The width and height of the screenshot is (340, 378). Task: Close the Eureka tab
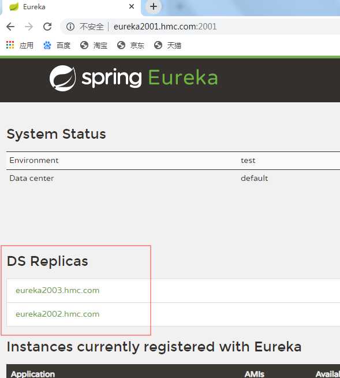132,6
